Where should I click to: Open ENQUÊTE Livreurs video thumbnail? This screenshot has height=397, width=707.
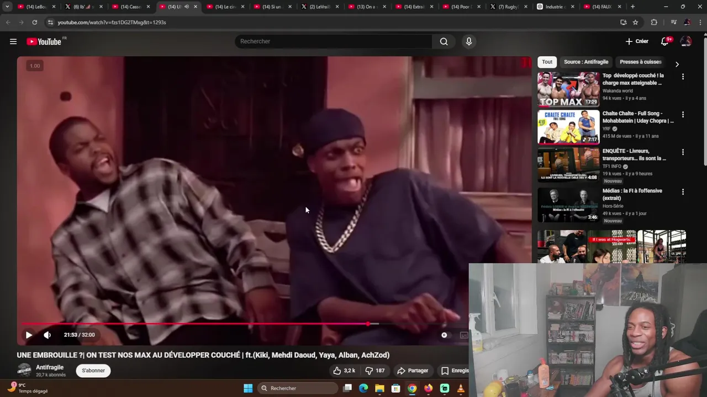pos(568,164)
